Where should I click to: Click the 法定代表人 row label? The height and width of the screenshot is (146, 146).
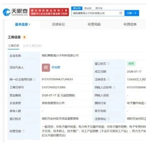(17, 68)
